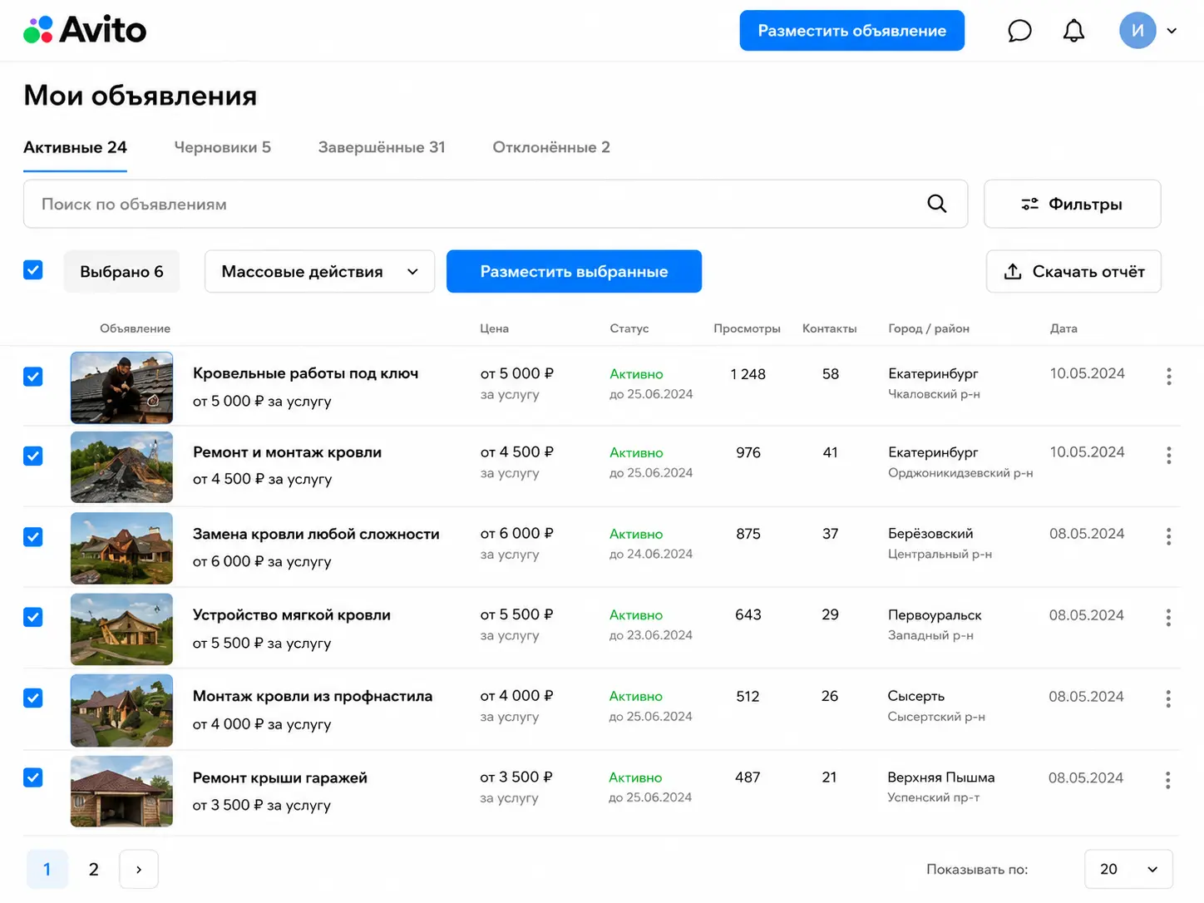Click district Орджоникидзевский р-н text
Screen dimensions: 1204x903
(960, 473)
